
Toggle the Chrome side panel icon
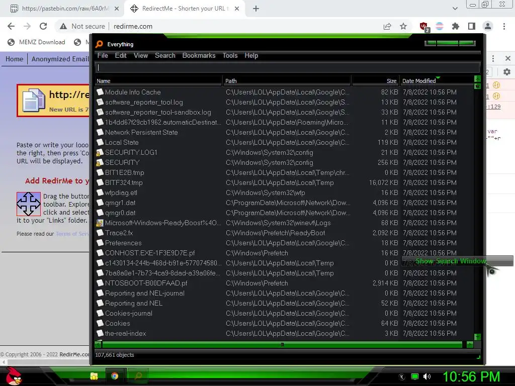(x=472, y=26)
